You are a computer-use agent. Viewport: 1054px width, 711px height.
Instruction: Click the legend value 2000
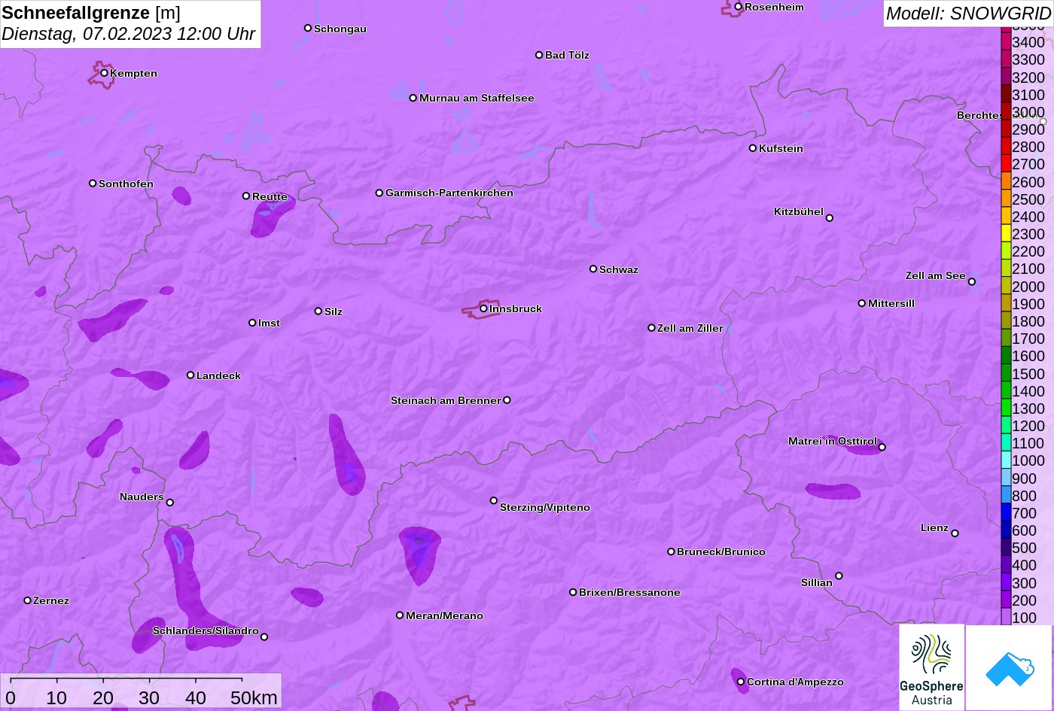click(1028, 287)
